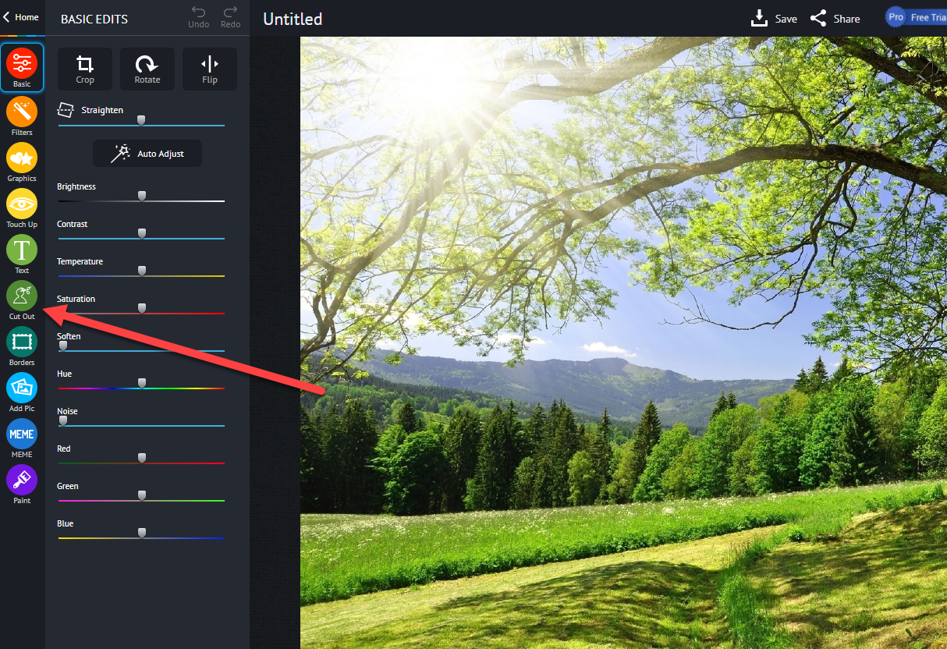Viewport: 947px width, 649px height.
Task: Select the Paint tool
Action: (22, 484)
